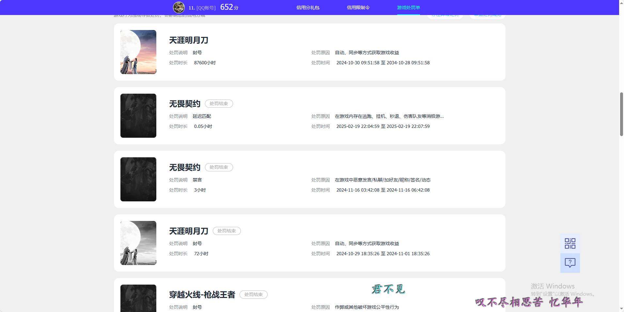Click reason 作弊或其他破坏游戏公平性行为

367,307
